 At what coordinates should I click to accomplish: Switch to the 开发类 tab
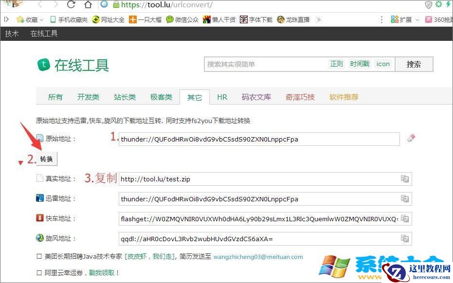click(88, 97)
